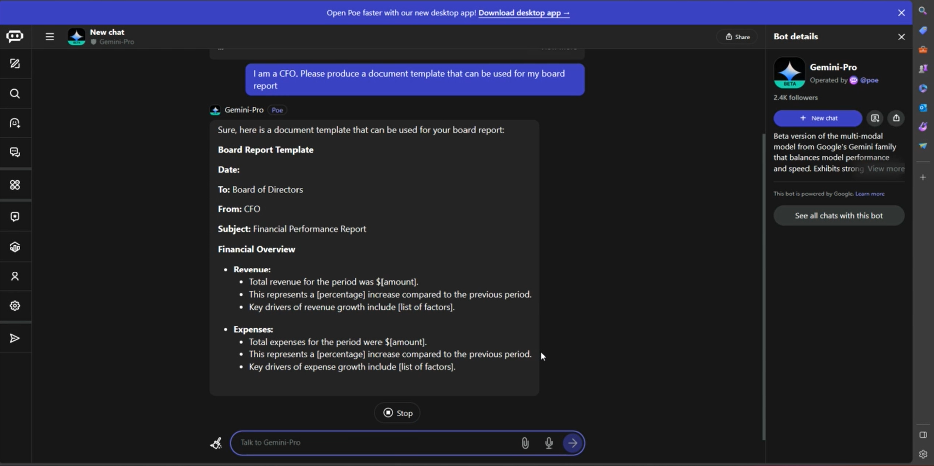Click the New chat button in Bot details
Screen dimensions: 934x466
818,118
